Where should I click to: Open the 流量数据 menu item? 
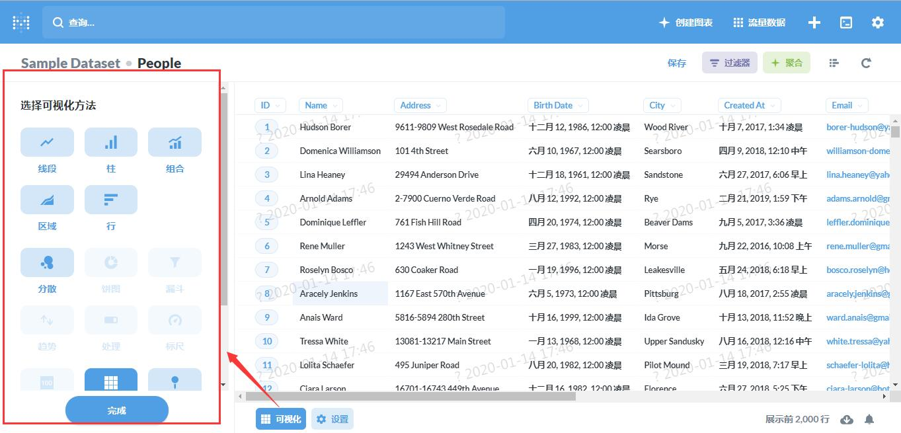[x=760, y=22]
